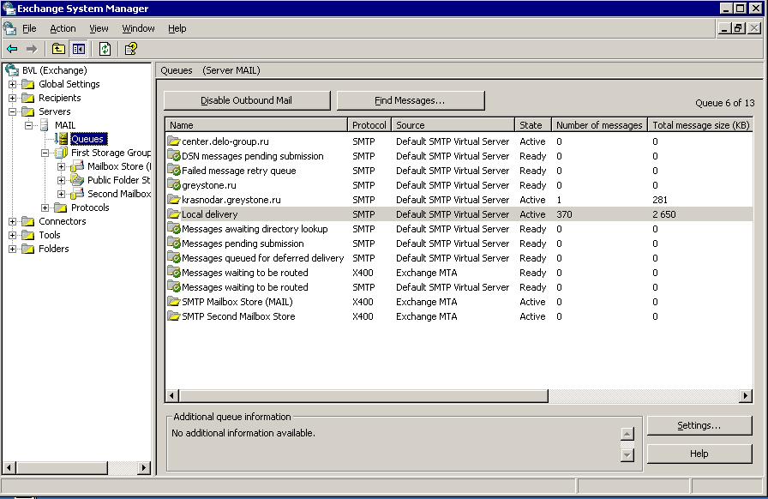Click the greystone.ru queue icon
768x499 pixels.
click(x=173, y=185)
